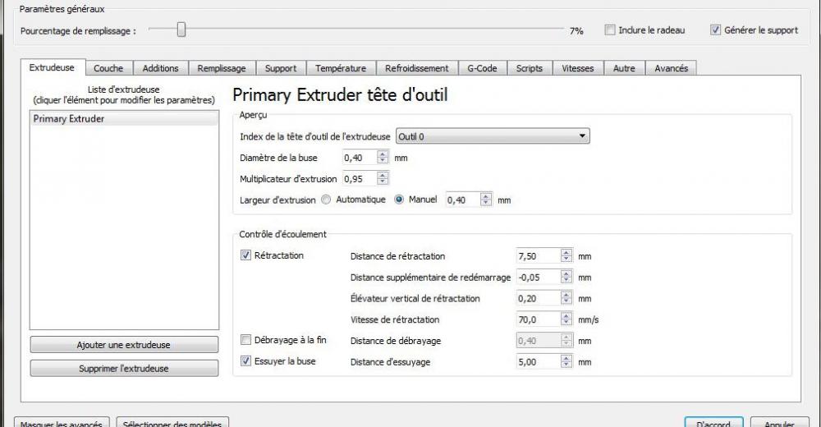Open the Scripts tab
The width and height of the screenshot is (821, 427).
(530, 68)
